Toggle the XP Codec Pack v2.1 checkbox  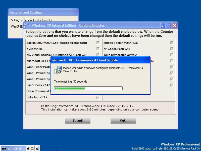coord(172,49)
